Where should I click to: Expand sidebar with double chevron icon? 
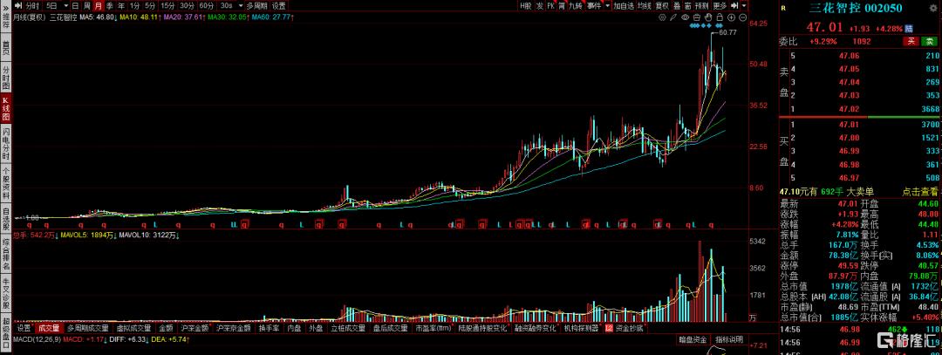[5, 8]
